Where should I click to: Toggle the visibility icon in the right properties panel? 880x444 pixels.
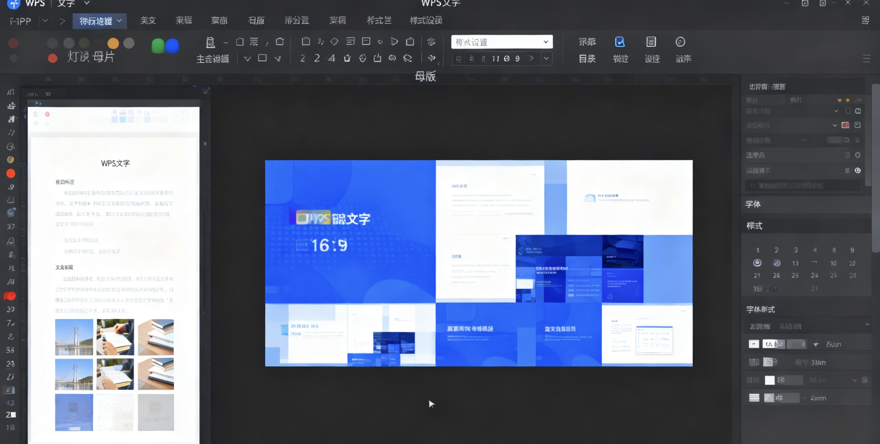click(x=858, y=170)
